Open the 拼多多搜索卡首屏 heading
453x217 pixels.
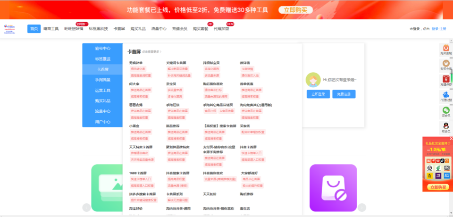[x=143, y=194]
